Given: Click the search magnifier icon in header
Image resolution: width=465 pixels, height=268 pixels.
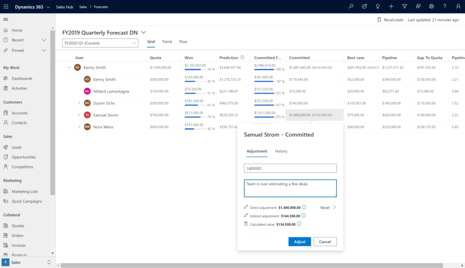Looking at the screenshot, I should point(351,6).
